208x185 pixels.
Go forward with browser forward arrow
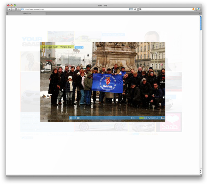(13, 9)
